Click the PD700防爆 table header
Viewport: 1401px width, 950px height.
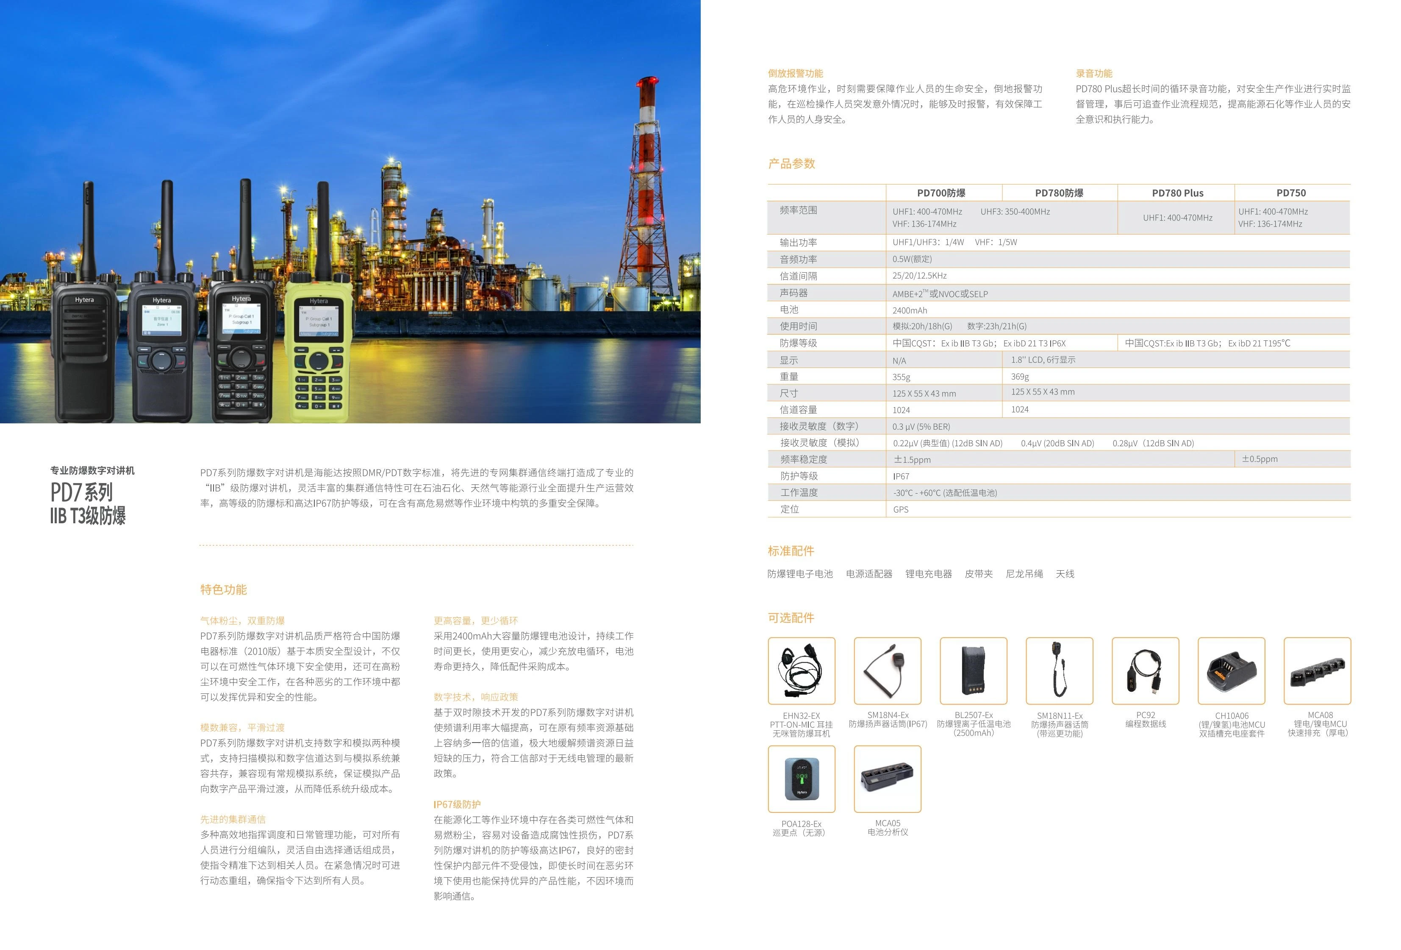(941, 193)
